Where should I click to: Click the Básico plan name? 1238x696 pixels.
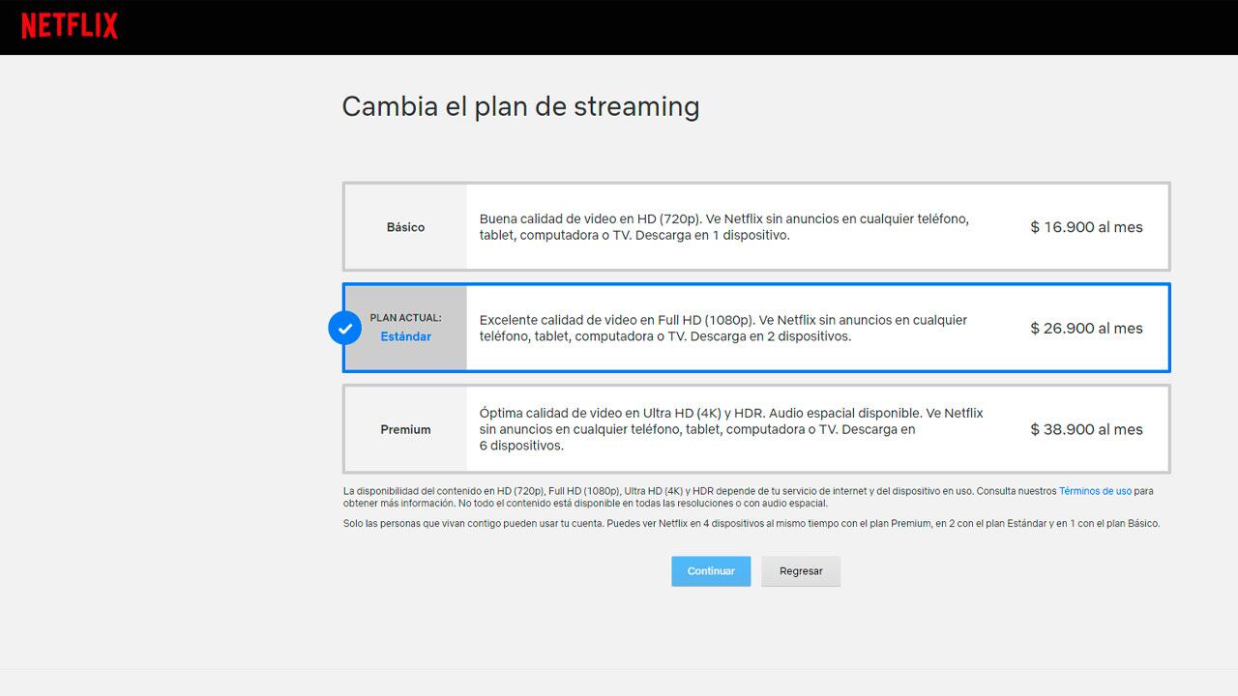tap(405, 226)
